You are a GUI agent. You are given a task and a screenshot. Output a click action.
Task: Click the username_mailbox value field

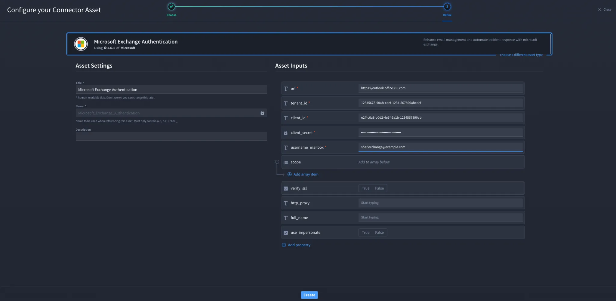(x=440, y=147)
